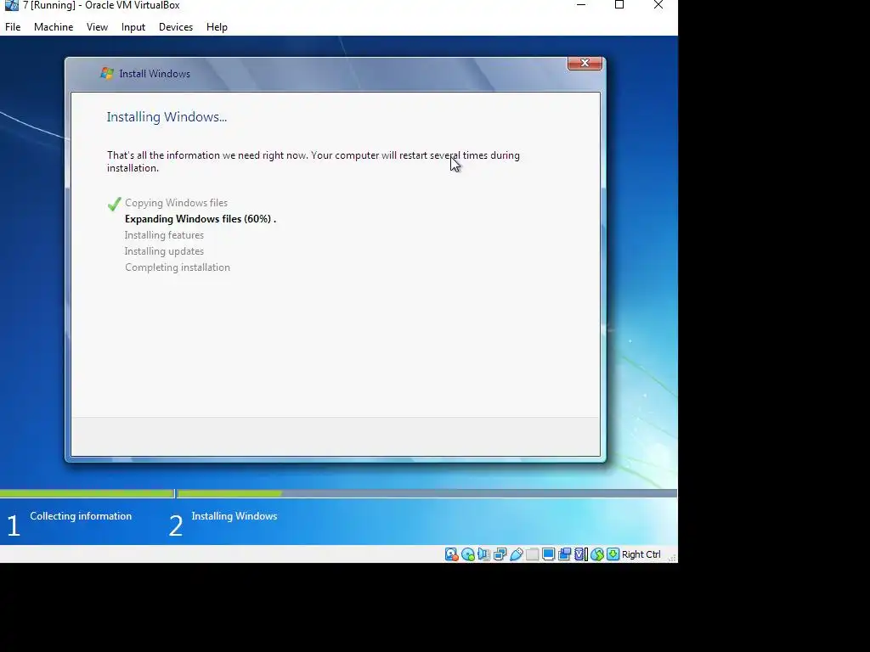Viewport: 870px width, 652px height.
Task: Click the virtualization features V chip icon
Action: click(x=581, y=554)
